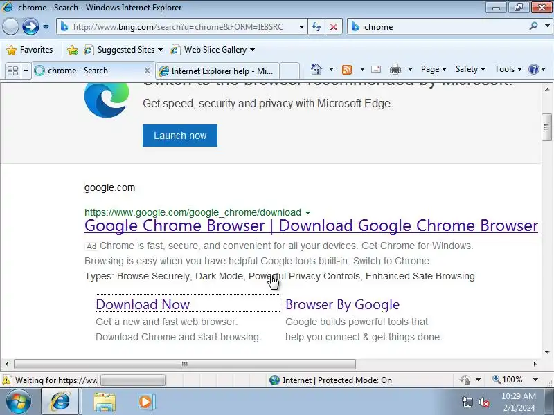Click the taskbar clock 10:29 AM
The width and height of the screenshot is (554, 415).
pyautogui.click(x=518, y=396)
